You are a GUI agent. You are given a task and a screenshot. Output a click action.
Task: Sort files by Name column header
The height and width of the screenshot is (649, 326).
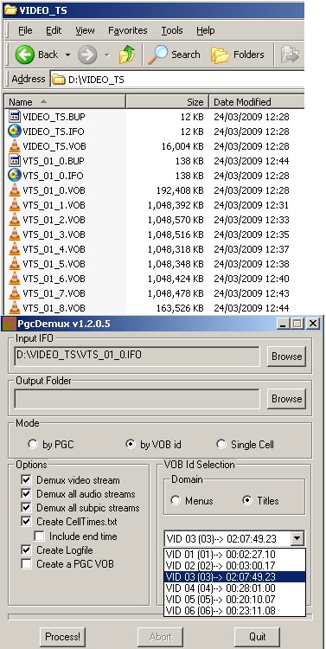point(65,102)
